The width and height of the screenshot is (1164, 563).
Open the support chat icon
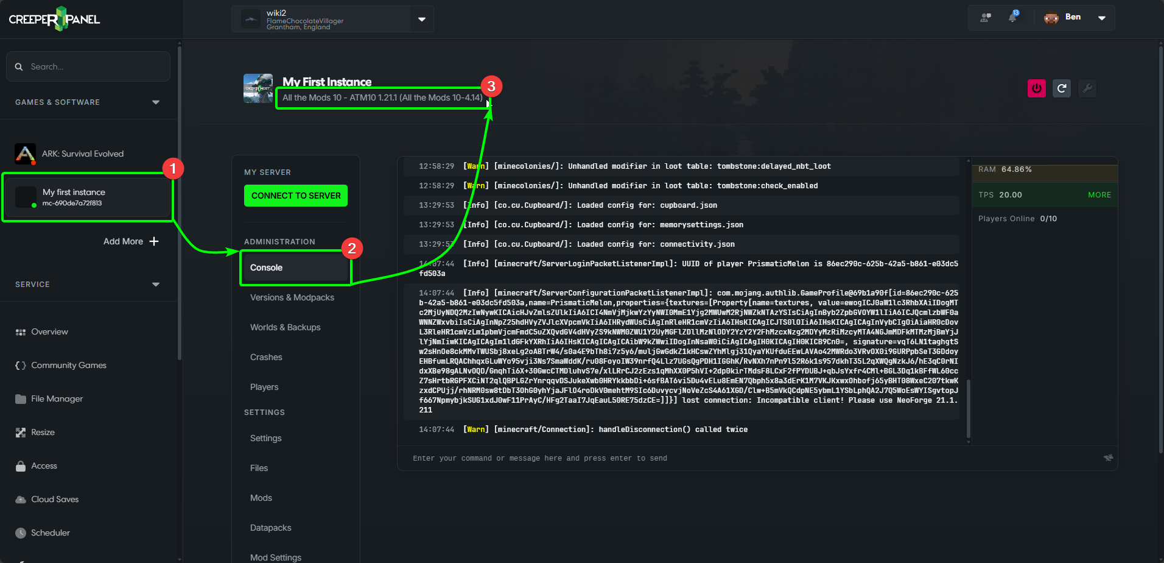tap(986, 17)
